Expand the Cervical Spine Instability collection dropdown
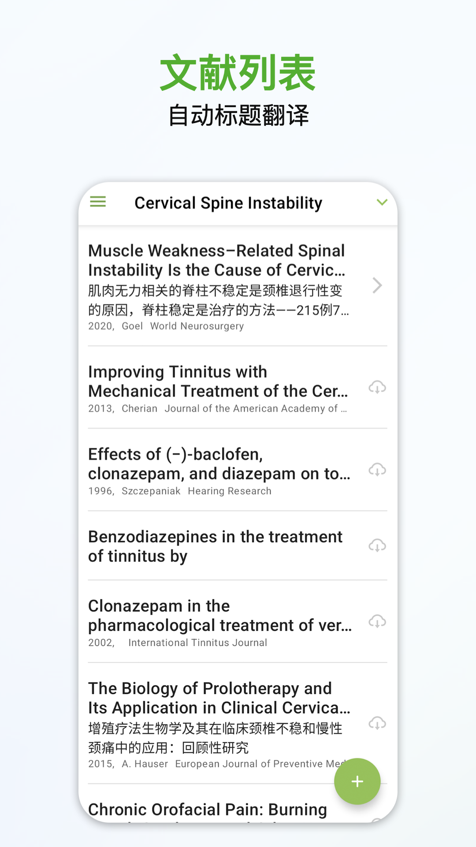This screenshot has width=476, height=847. click(382, 202)
